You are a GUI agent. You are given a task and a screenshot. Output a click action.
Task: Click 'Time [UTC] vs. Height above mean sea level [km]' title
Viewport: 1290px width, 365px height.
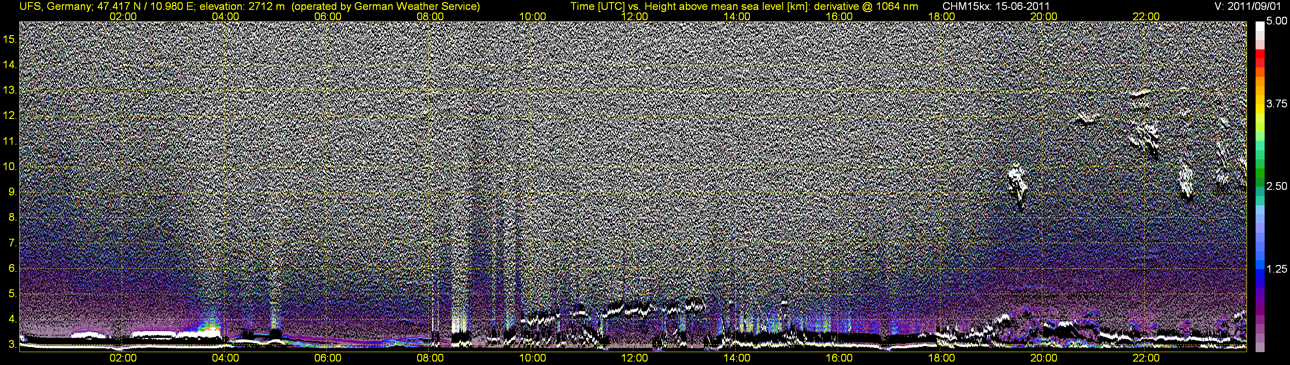tap(690, 6)
